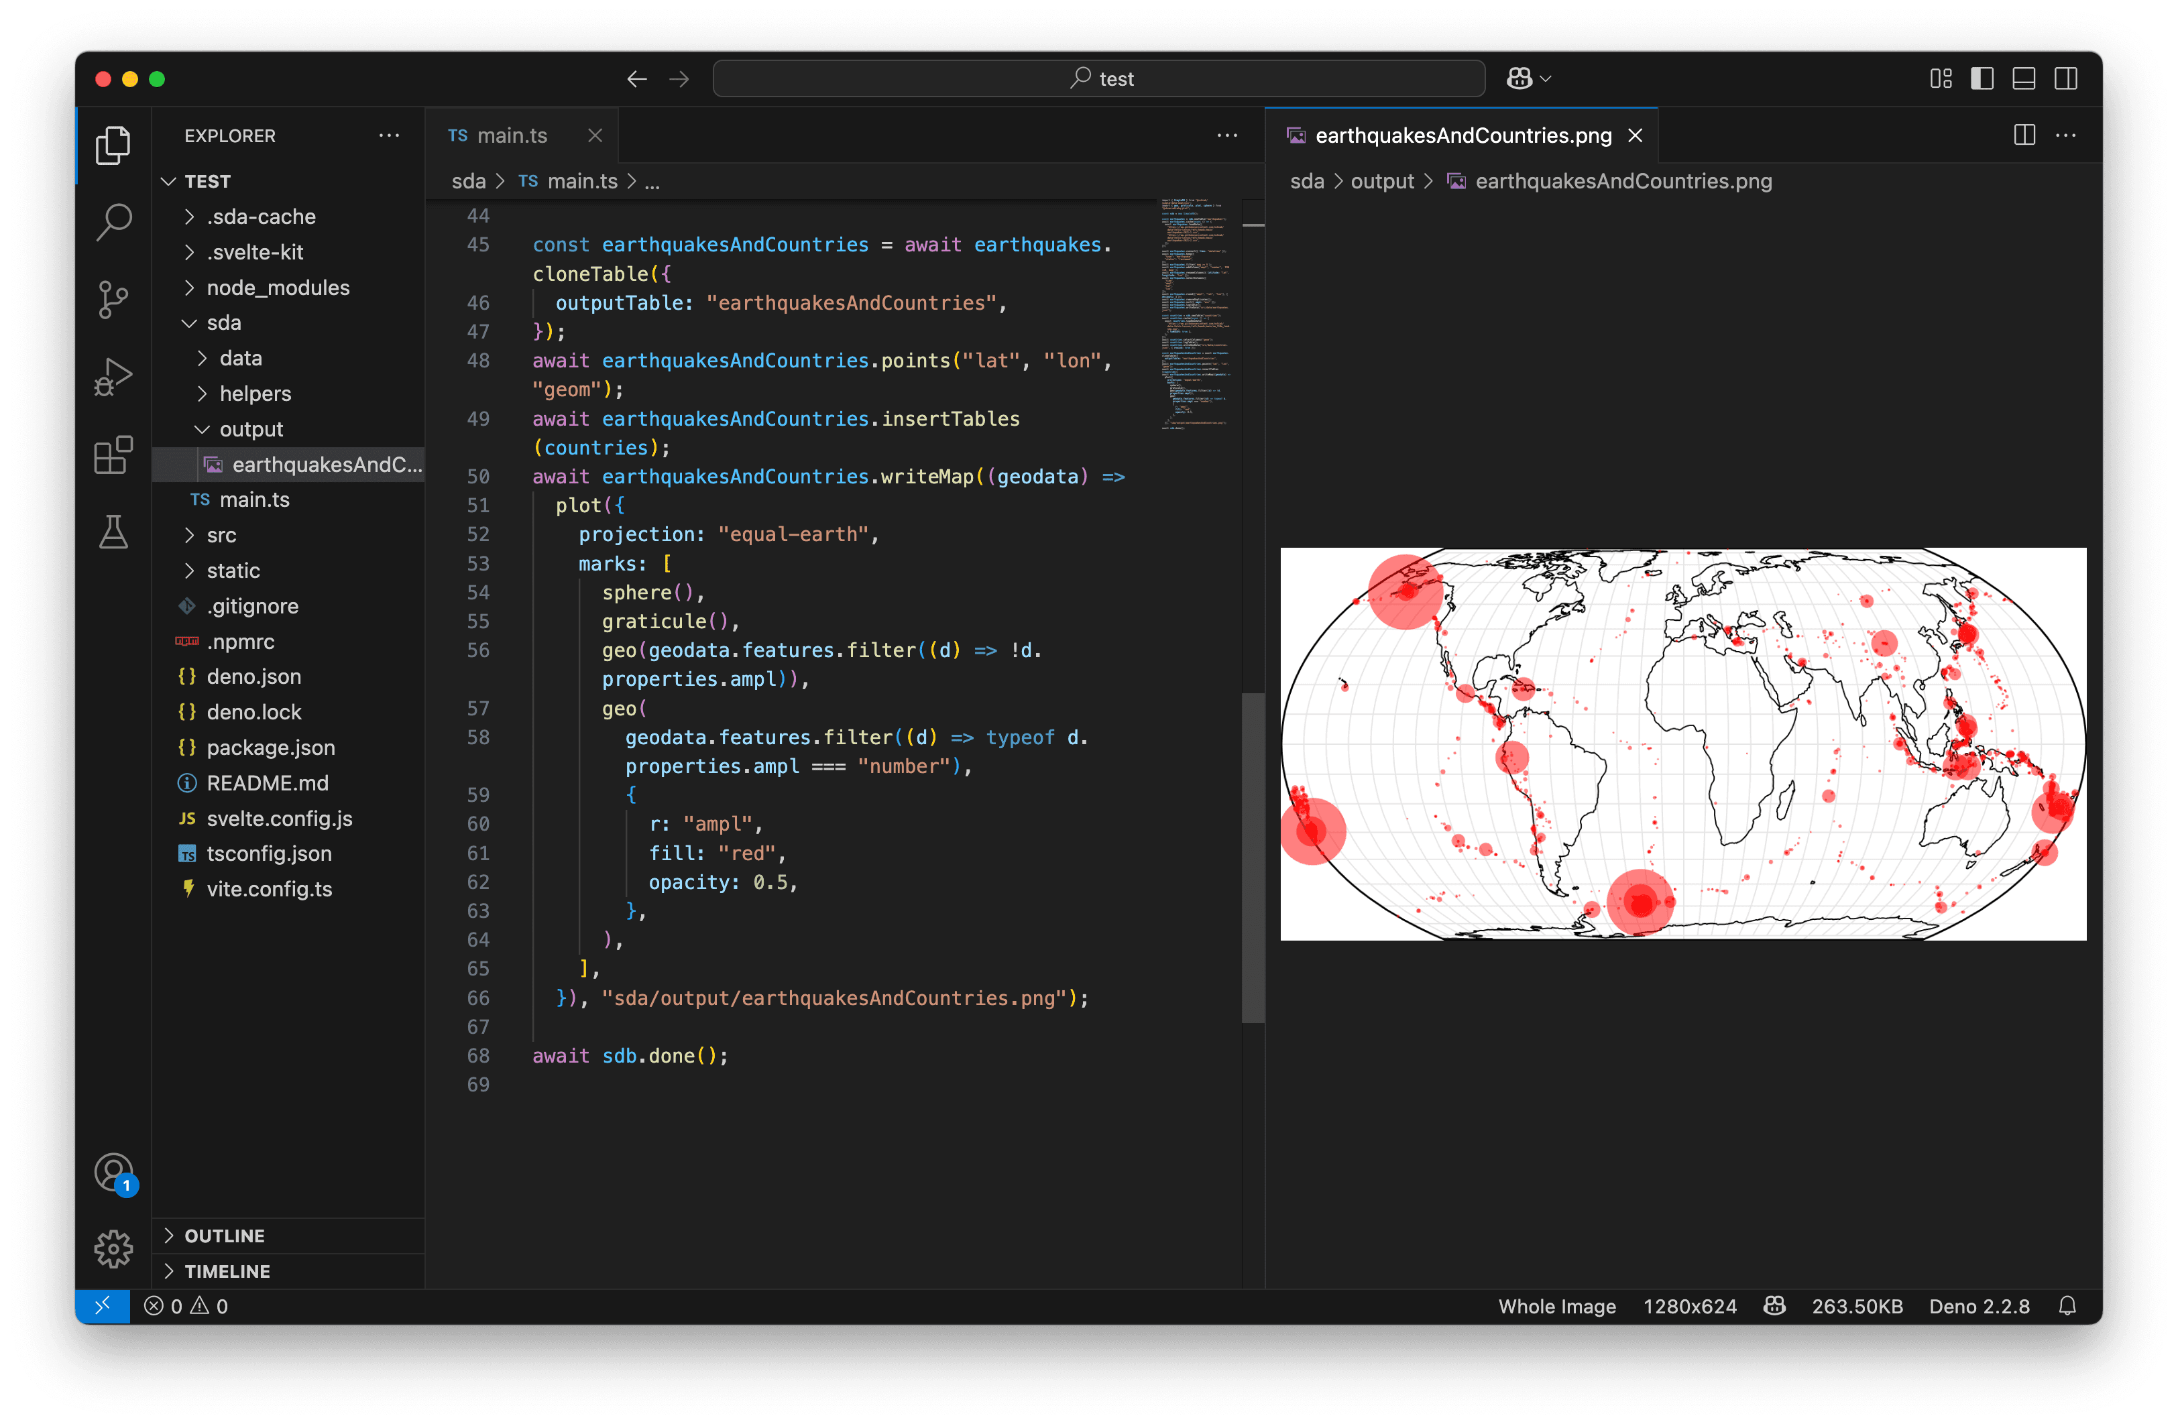The height and width of the screenshot is (1424, 2178).
Task: Open more actions for main.ts editor group
Action: pyautogui.click(x=1227, y=135)
